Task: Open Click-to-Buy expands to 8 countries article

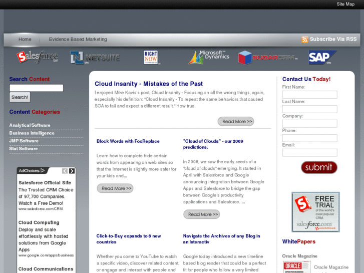Action: pos(128,239)
